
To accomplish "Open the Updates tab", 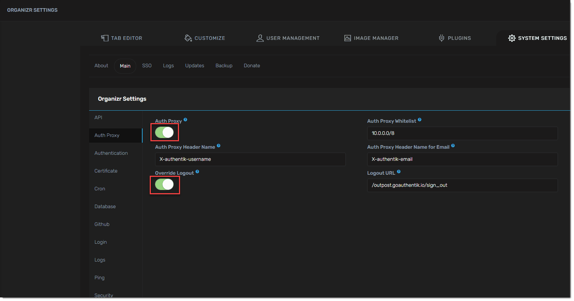I will click(x=195, y=66).
